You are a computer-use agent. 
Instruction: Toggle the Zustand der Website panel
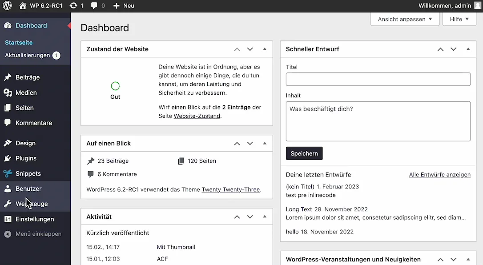click(265, 49)
